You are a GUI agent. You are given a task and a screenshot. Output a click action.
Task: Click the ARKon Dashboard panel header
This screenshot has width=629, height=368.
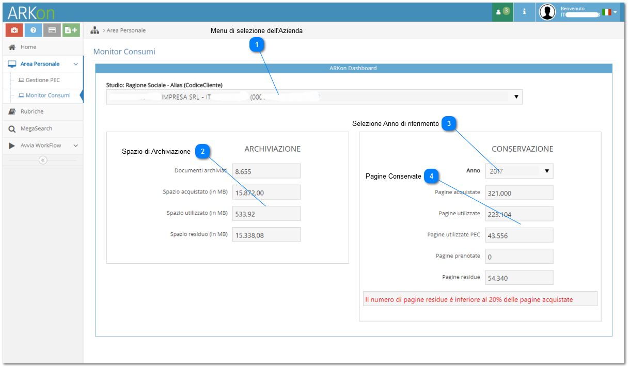(353, 68)
